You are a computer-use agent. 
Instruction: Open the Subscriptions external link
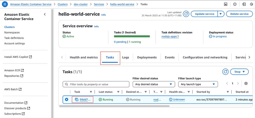[x=14, y=114]
